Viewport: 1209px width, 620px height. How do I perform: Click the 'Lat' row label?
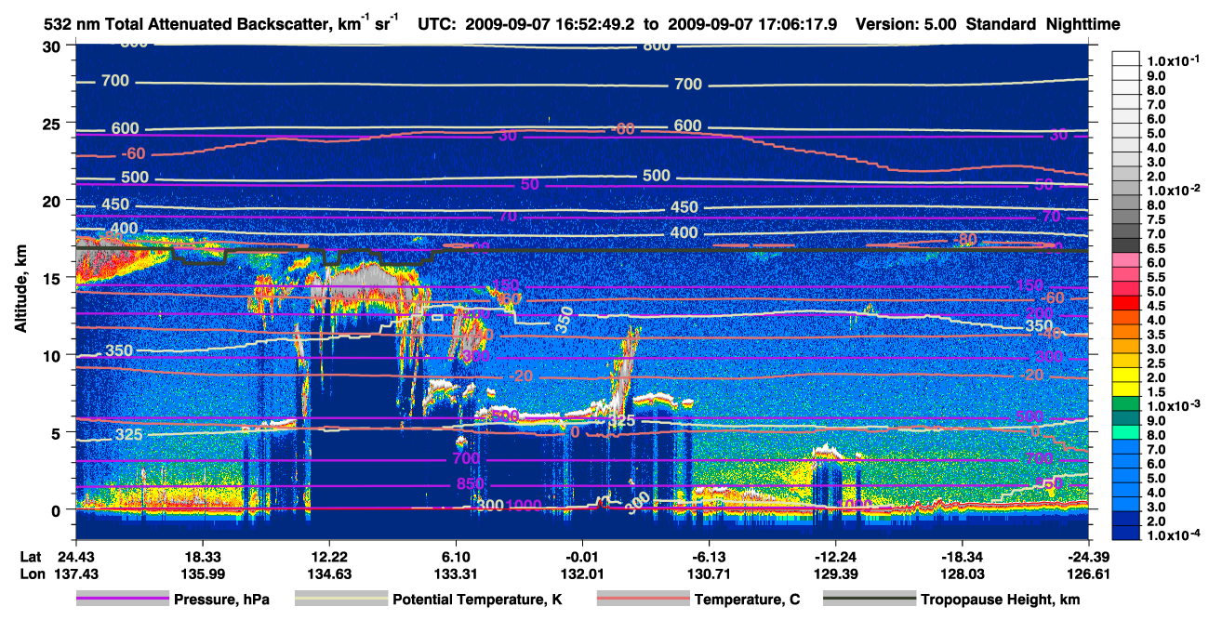[30, 556]
